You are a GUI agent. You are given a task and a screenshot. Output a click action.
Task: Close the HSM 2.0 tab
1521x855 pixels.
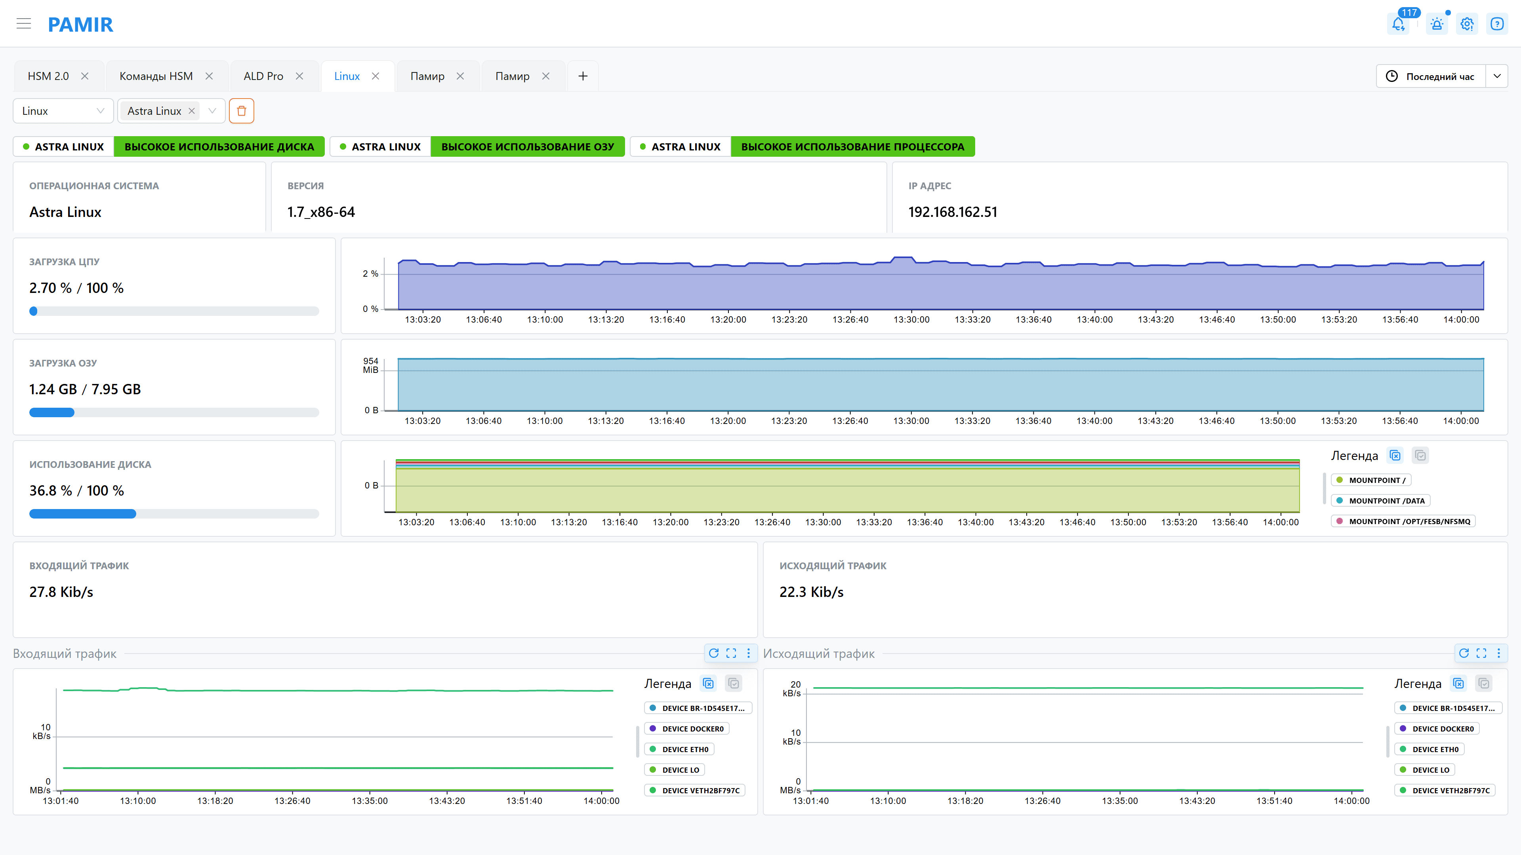(x=85, y=76)
